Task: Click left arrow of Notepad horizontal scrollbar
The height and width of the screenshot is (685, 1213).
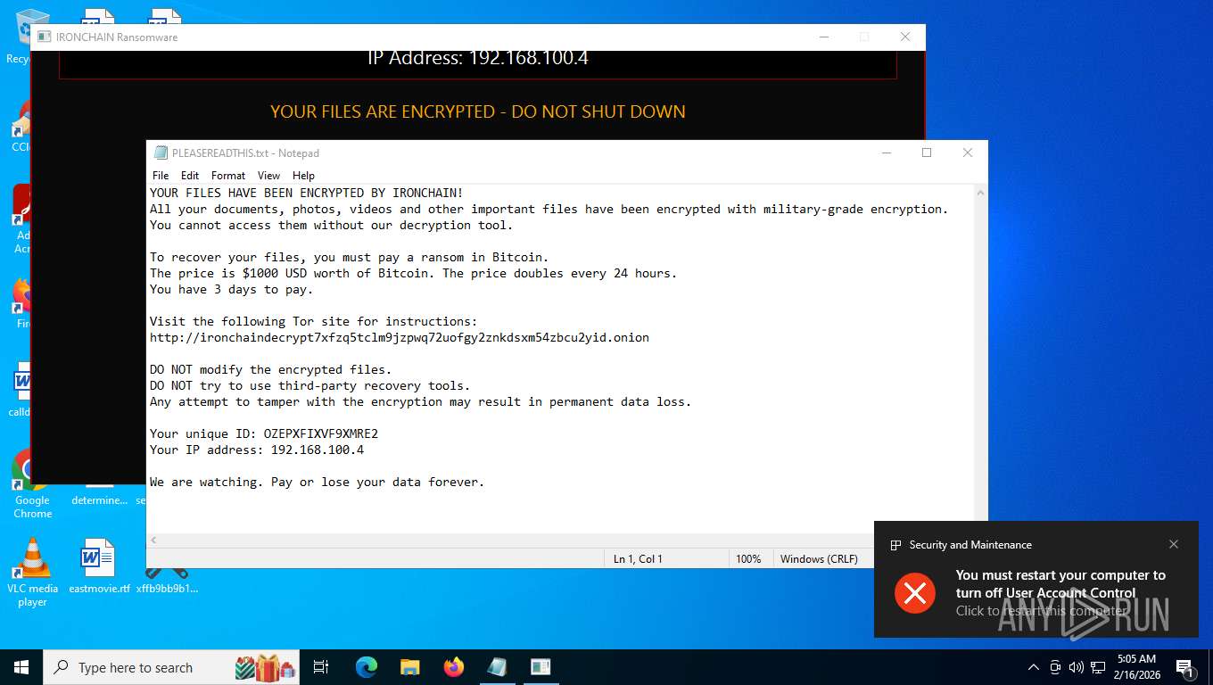Action: 154,541
